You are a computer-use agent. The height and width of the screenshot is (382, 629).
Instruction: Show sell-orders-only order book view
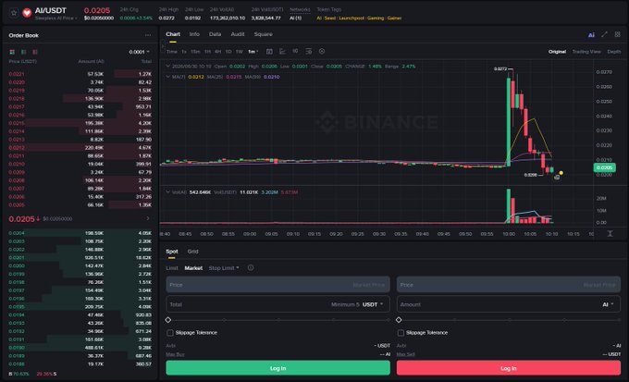point(35,52)
